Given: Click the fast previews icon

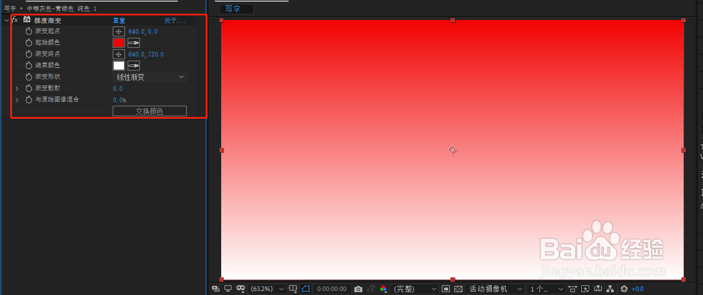Looking at the screenshot, I should [585, 289].
